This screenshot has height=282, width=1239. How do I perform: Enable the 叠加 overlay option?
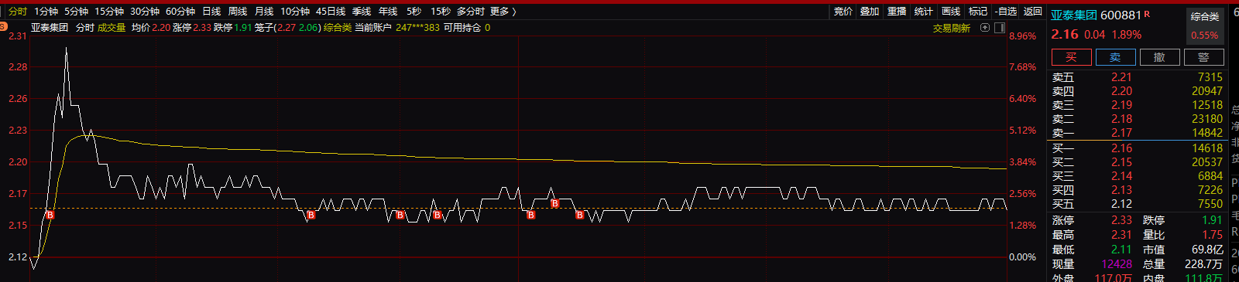point(870,11)
